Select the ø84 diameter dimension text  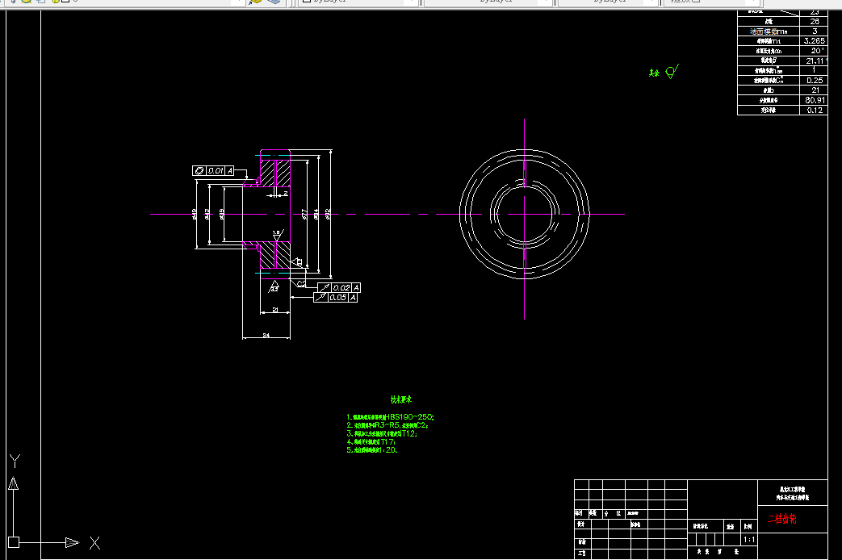[x=316, y=214]
